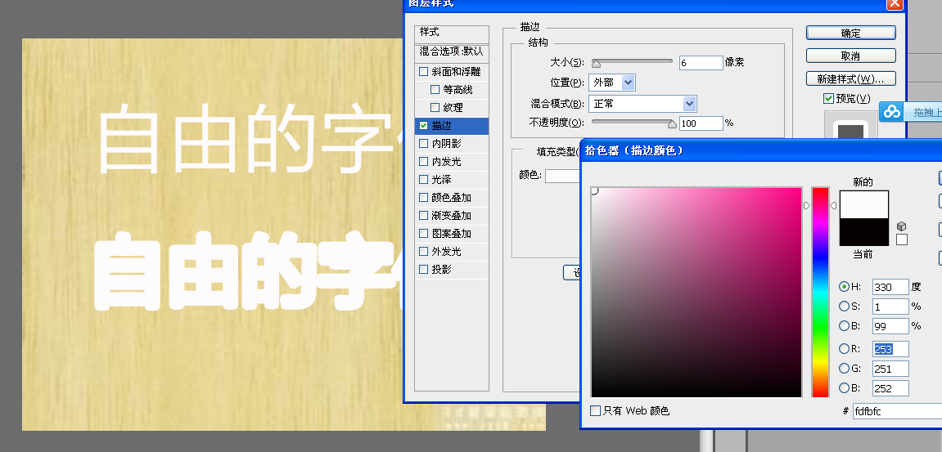This screenshot has height=452, width=942.
Task: Open the 位置 position dropdown
Action: tap(611, 83)
